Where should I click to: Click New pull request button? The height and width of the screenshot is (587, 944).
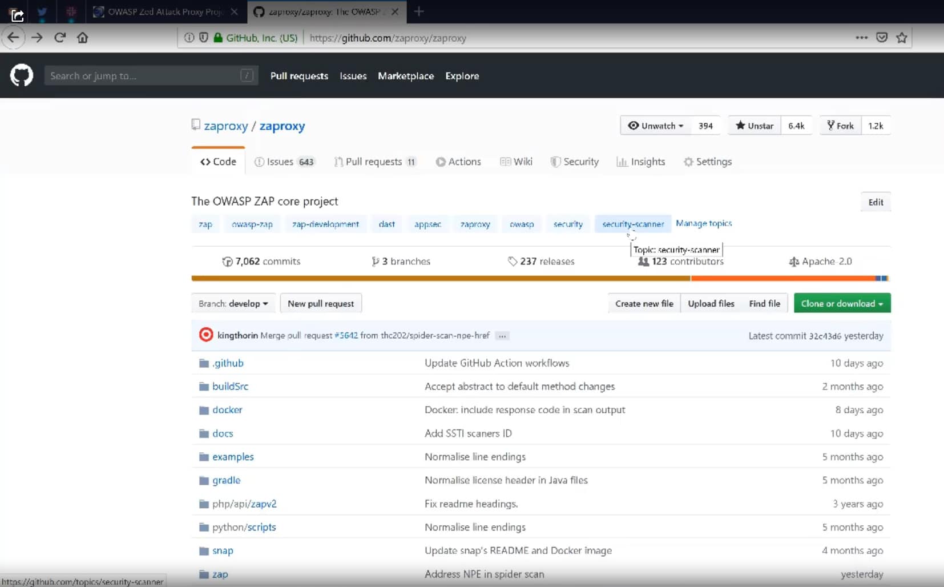pos(321,303)
